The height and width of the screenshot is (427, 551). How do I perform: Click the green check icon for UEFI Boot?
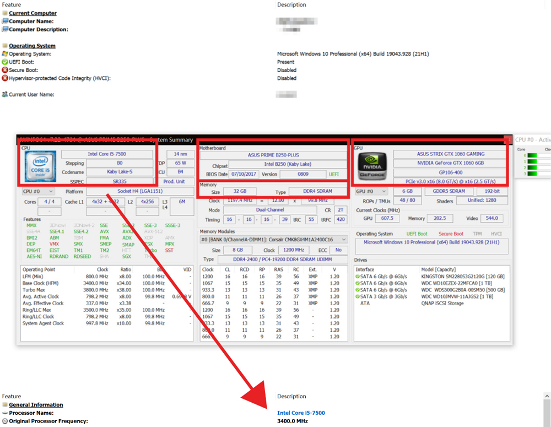pyautogui.click(x=5, y=62)
